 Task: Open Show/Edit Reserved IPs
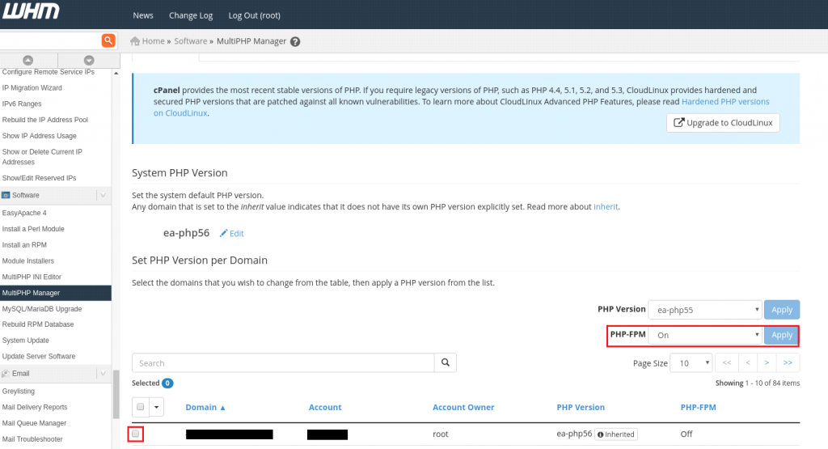pyautogui.click(x=39, y=178)
